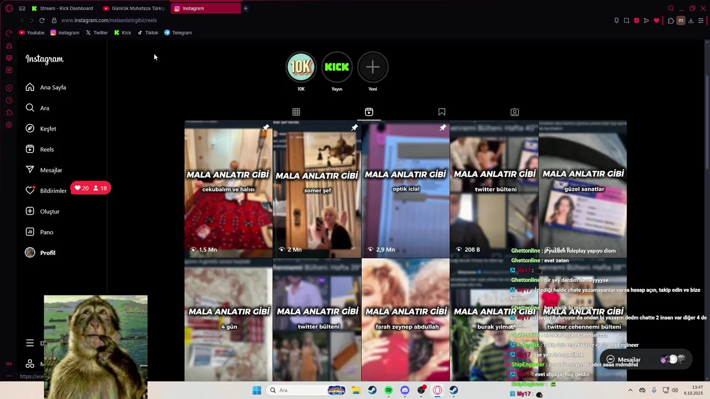
Task: Click the send flow arrow icon
Action: [x=646, y=21]
